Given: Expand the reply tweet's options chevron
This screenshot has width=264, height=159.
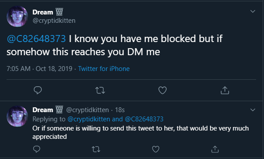Looking at the screenshot, I should (253, 110).
